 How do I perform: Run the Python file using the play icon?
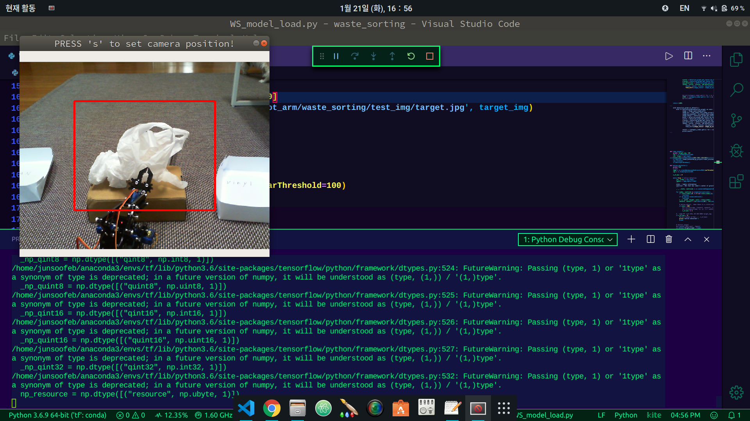(669, 56)
